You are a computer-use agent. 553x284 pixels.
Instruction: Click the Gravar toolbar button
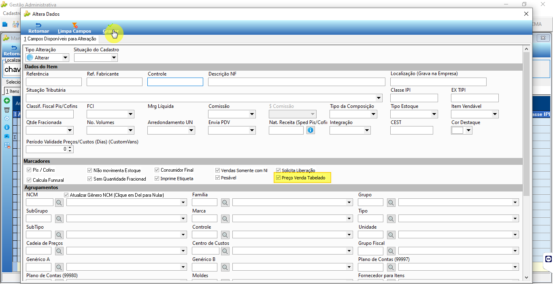coord(110,28)
